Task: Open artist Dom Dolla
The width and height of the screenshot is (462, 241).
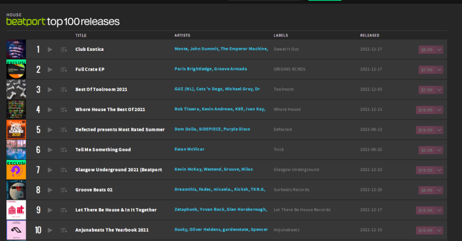Action: [185, 129]
